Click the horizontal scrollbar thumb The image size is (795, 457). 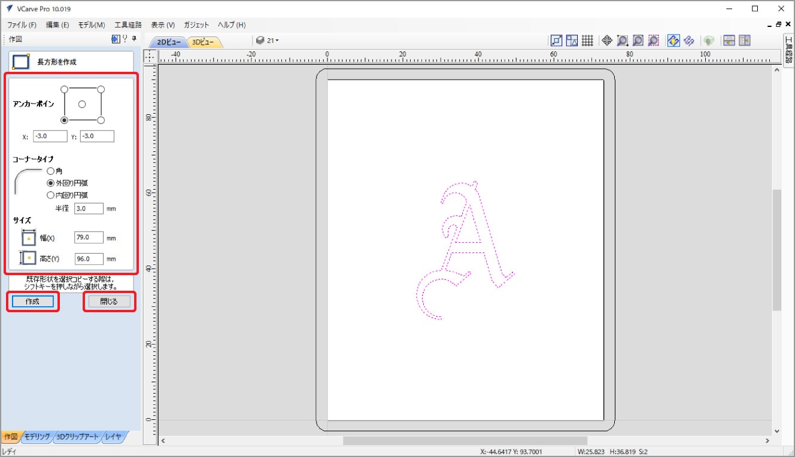click(464, 441)
